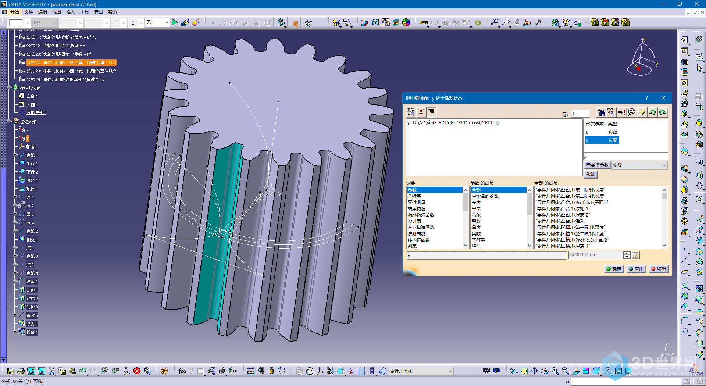Screen dimensions: 706x386
Task: Click the color wheel Apply Material icon
Action: pyautogui.click(x=406, y=23)
